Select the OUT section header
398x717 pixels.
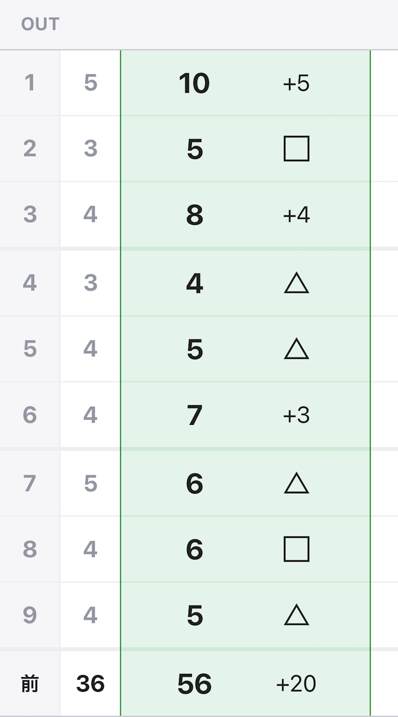(x=40, y=24)
